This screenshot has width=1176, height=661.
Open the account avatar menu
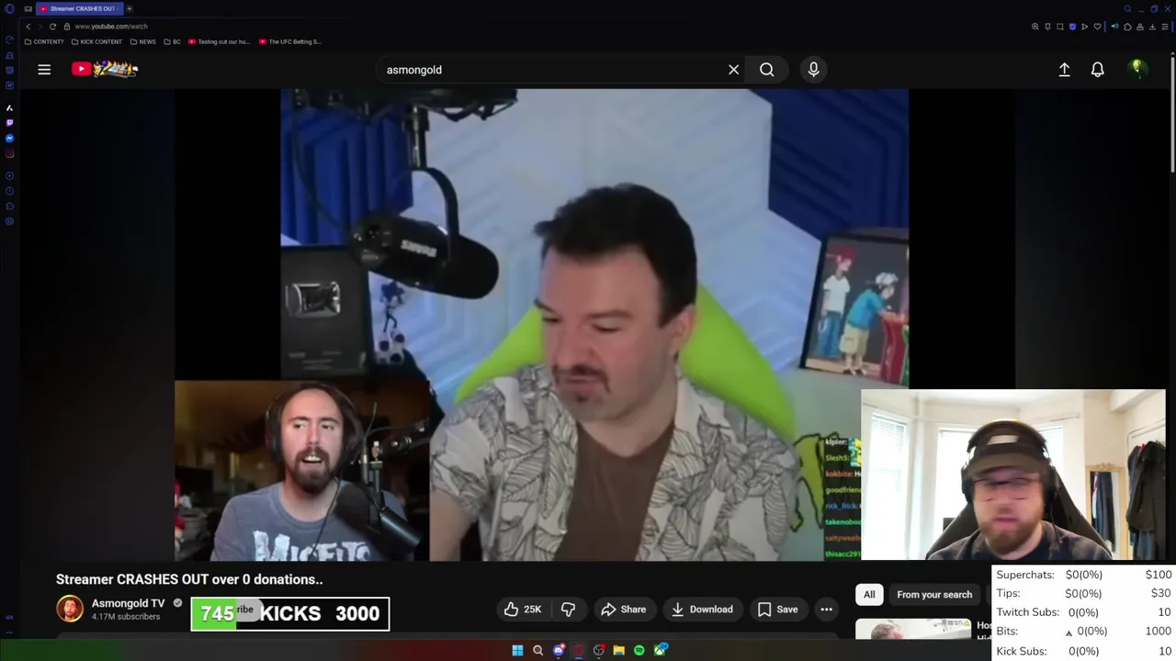coord(1137,69)
